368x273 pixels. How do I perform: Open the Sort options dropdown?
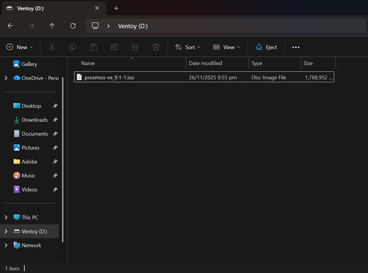(188, 47)
